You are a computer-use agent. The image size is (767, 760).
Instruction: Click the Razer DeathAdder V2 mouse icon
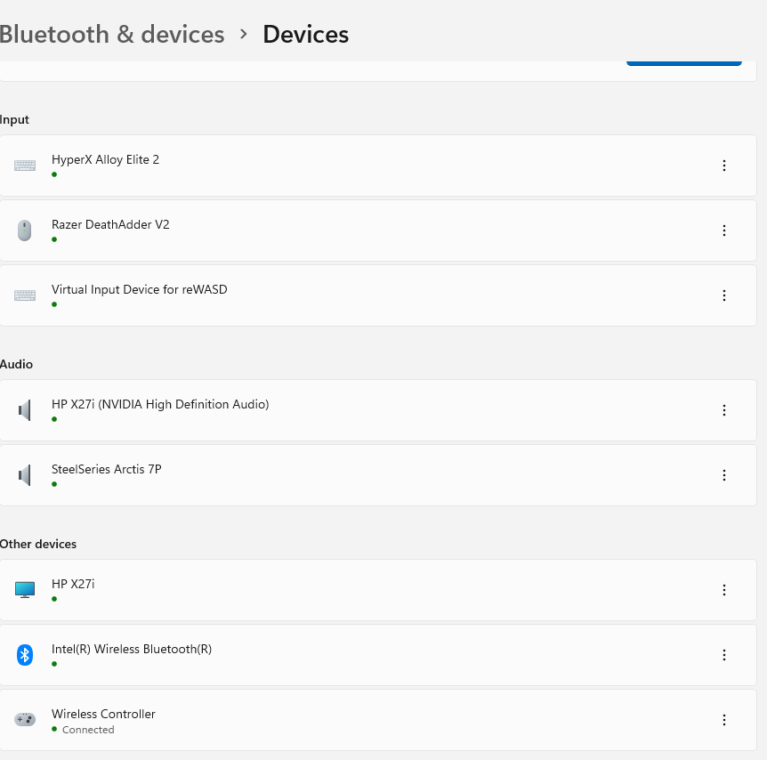25,230
